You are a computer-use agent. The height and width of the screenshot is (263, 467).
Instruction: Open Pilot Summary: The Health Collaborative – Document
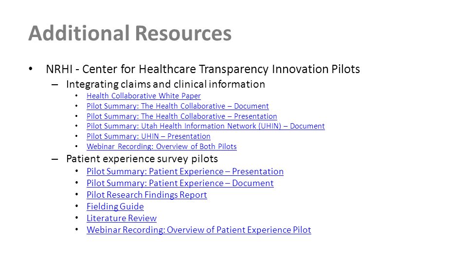[x=178, y=106]
